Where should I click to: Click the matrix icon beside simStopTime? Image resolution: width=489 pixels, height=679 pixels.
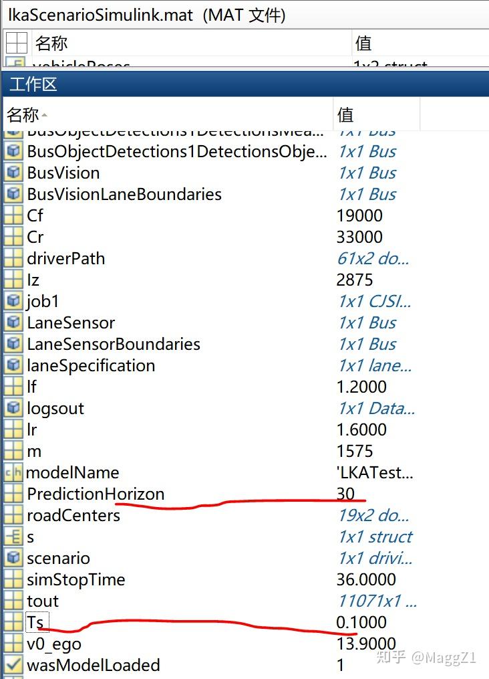(x=13, y=579)
